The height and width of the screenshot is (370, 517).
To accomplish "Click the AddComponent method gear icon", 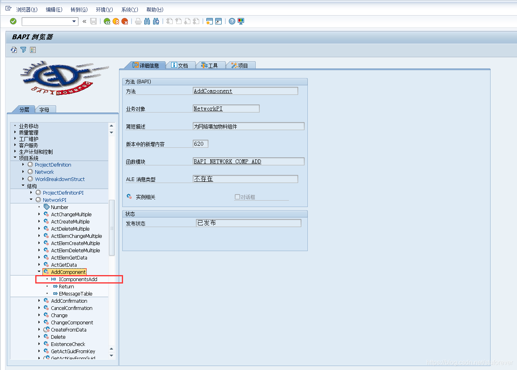I will tap(46, 272).
